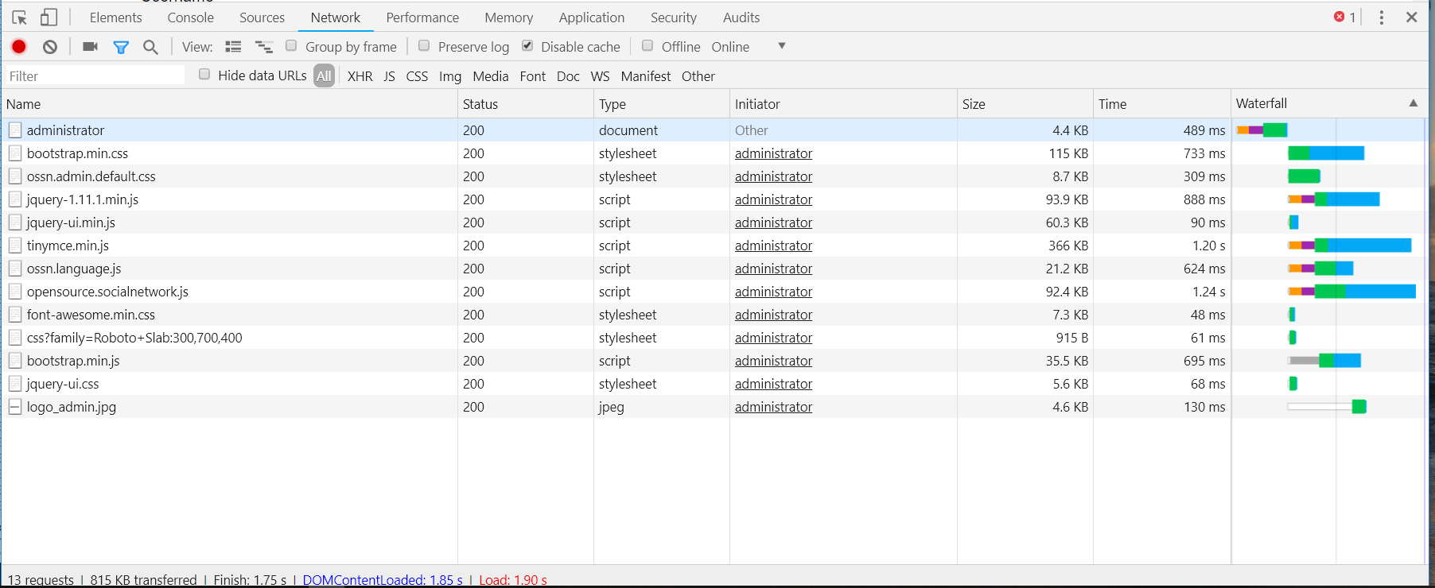Click the inspect element picker icon
The height and width of the screenshot is (588, 1435).
(20, 17)
